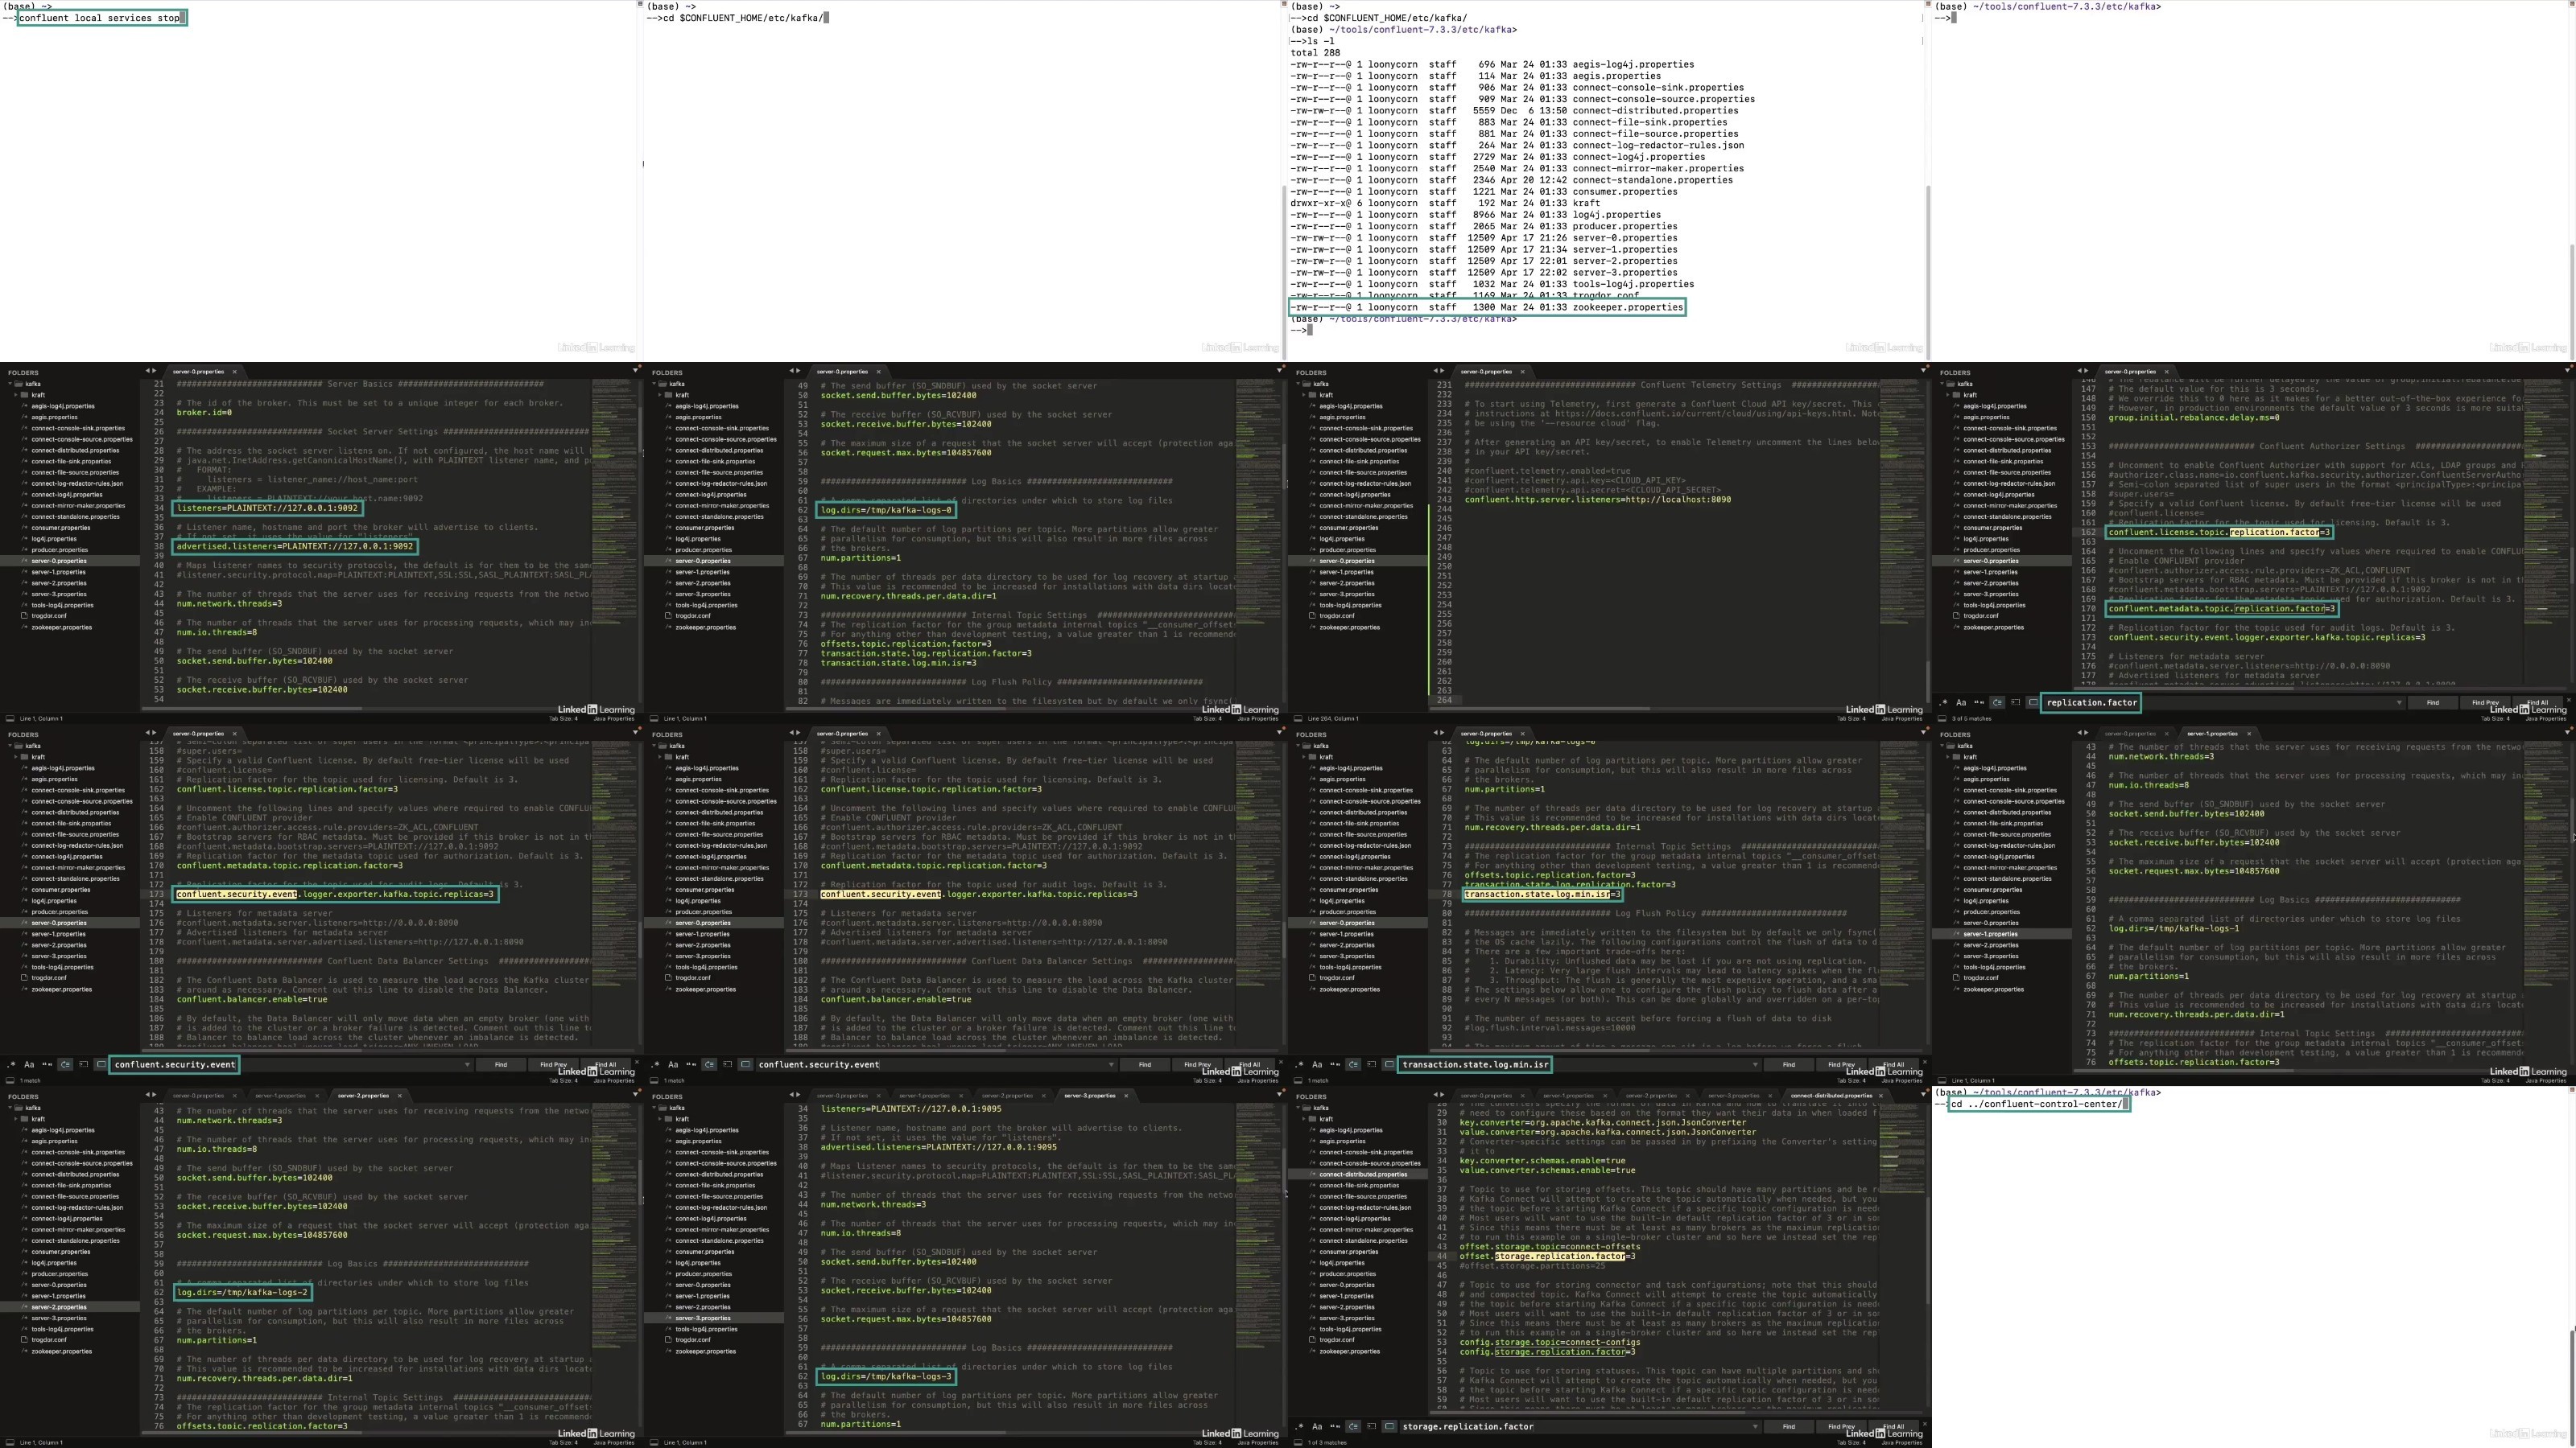Viewport: 2576px width, 1448px height.
Task: Click "zookeeper.properties" in terminal ls listing
Action: click(x=1628, y=308)
